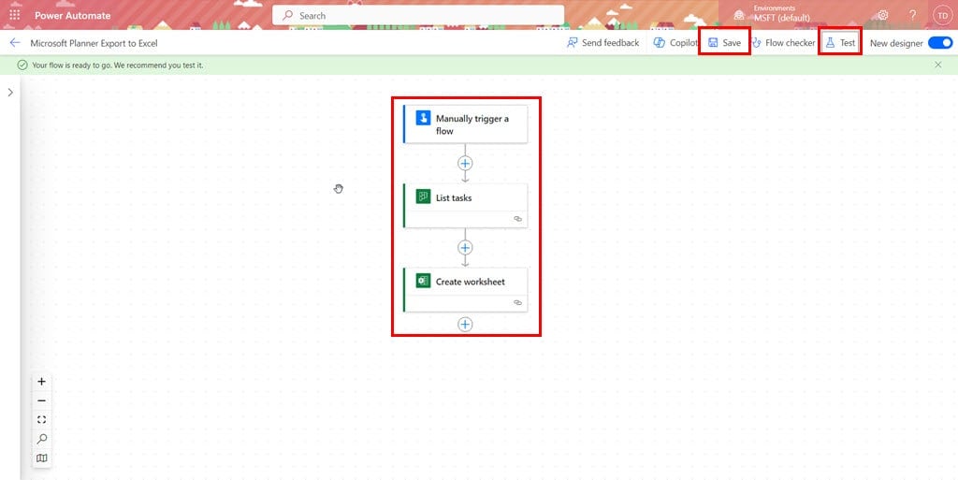The height and width of the screenshot is (480, 958).
Task: Click the manual trigger blue icon
Action: pos(424,117)
